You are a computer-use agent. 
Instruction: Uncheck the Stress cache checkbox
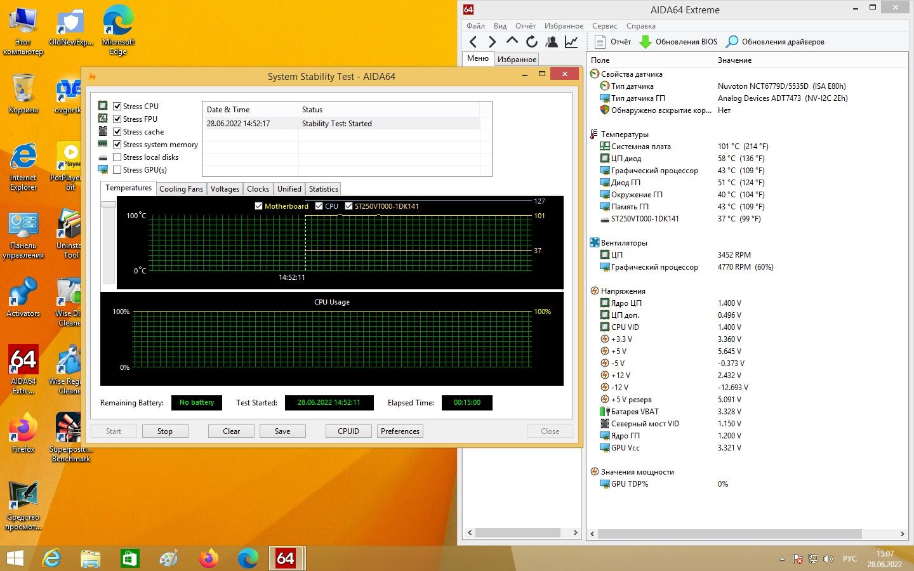pos(117,131)
